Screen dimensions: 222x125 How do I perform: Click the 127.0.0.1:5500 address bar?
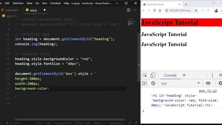tap(181, 10)
